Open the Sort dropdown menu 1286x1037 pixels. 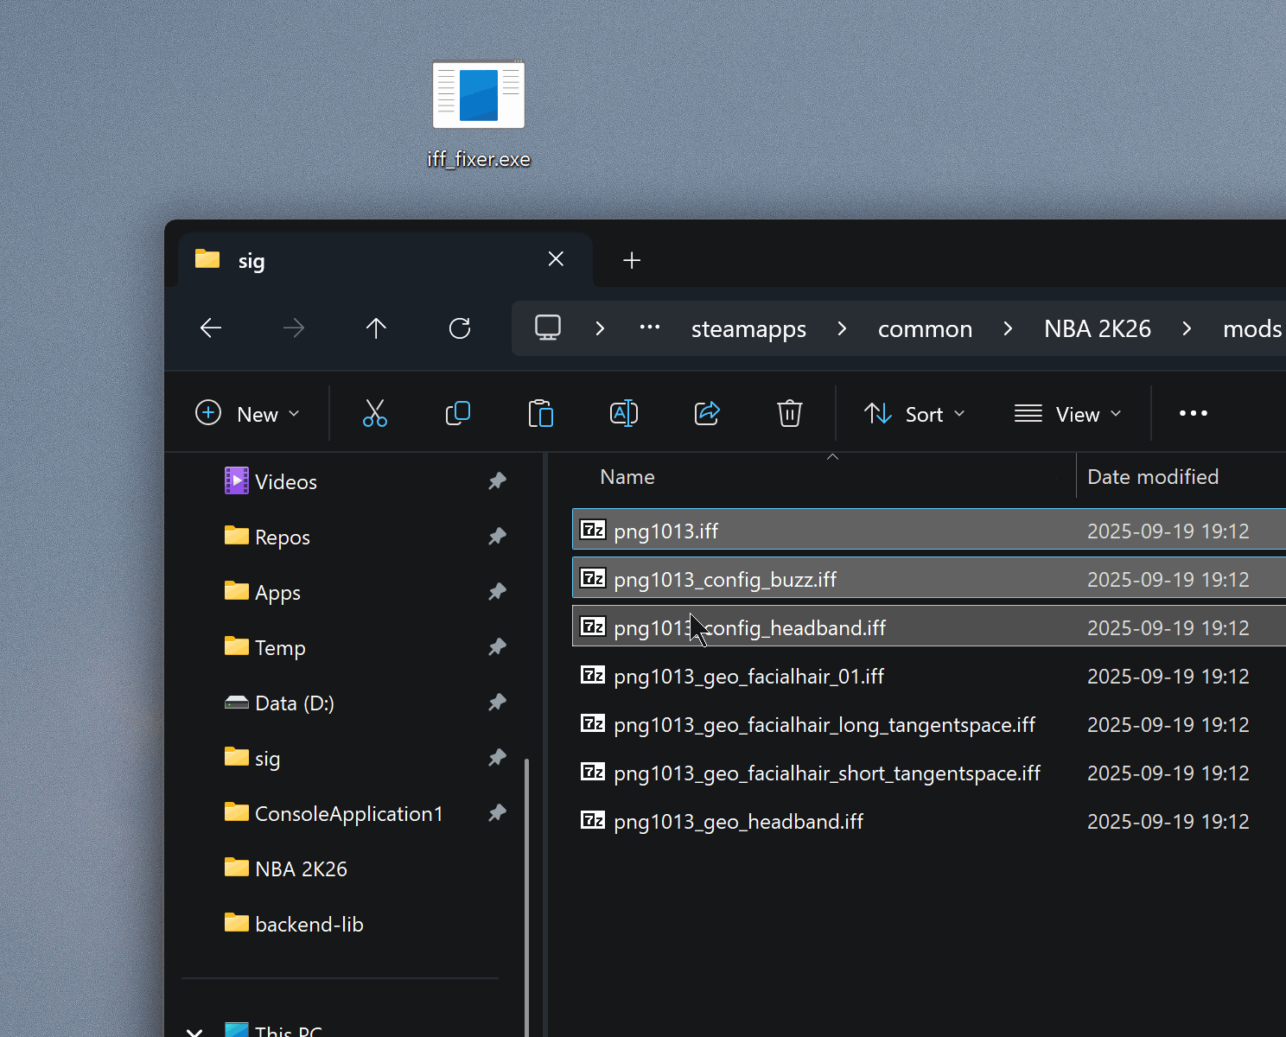point(914,414)
